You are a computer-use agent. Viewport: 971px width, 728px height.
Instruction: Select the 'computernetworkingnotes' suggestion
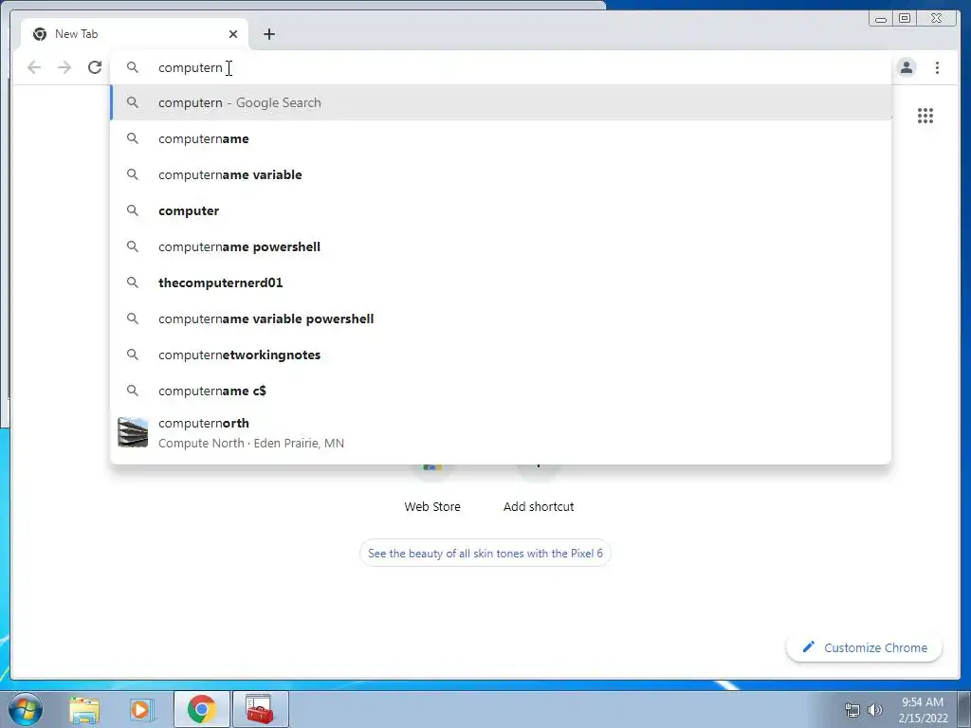click(x=501, y=355)
